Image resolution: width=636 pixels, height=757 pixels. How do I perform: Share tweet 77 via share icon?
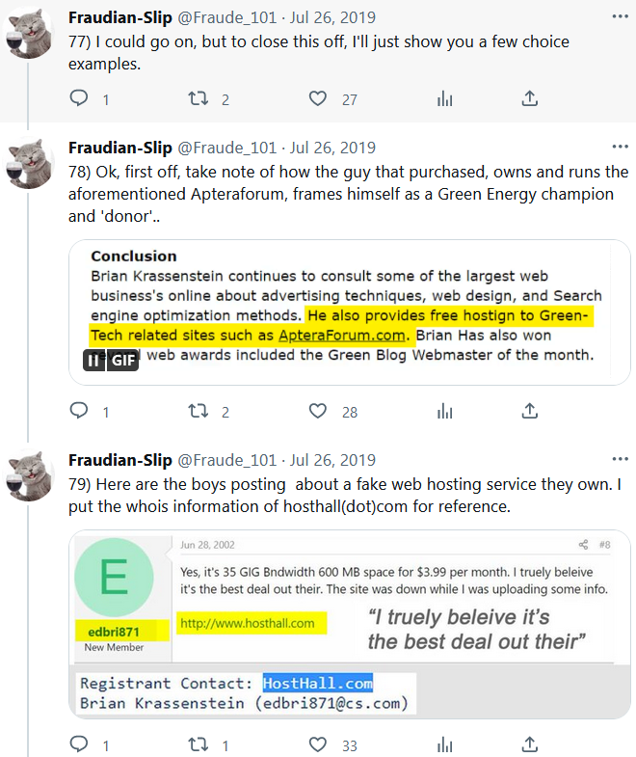[529, 98]
